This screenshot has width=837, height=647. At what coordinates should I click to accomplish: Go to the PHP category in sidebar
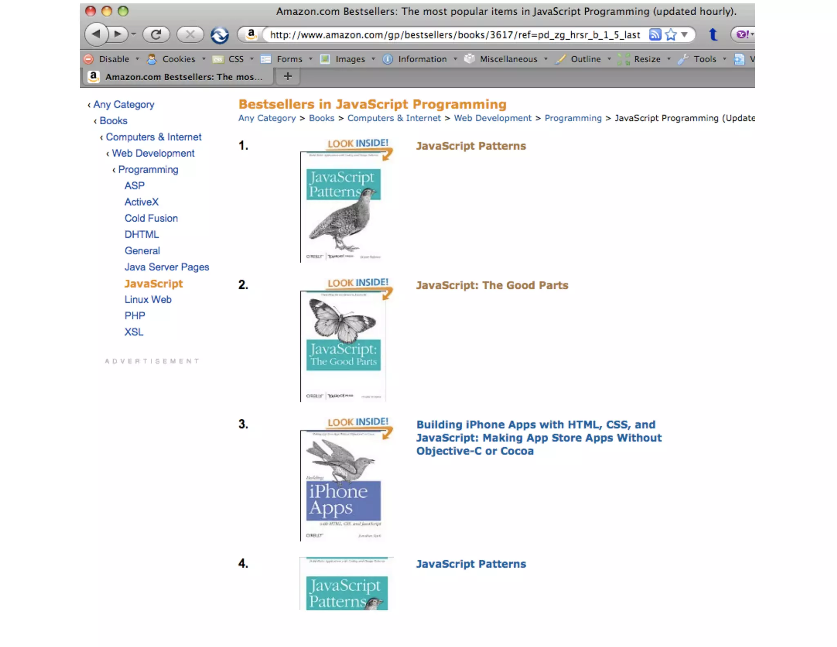point(135,316)
